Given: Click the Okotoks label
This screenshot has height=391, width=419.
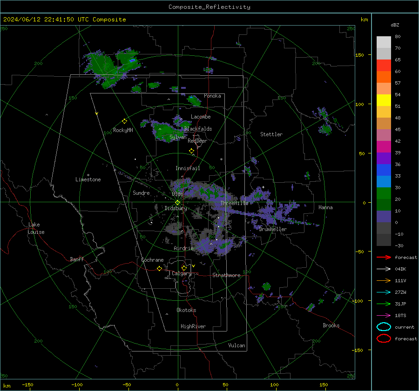Looking at the screenshot, I should pos(186,310).
